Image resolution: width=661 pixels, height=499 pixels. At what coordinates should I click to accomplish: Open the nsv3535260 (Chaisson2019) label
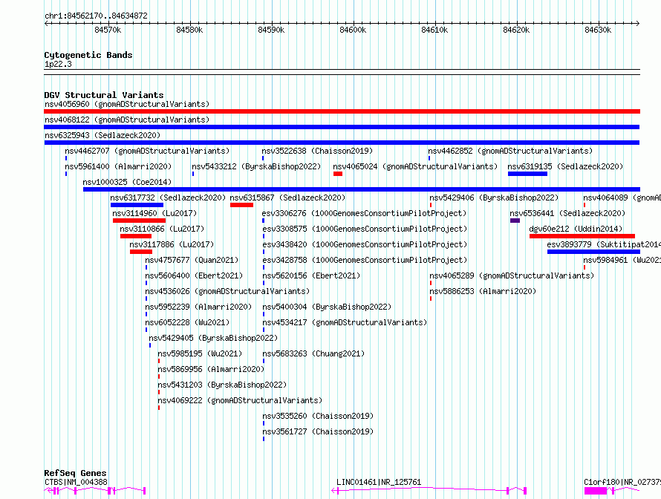point(318,416)
